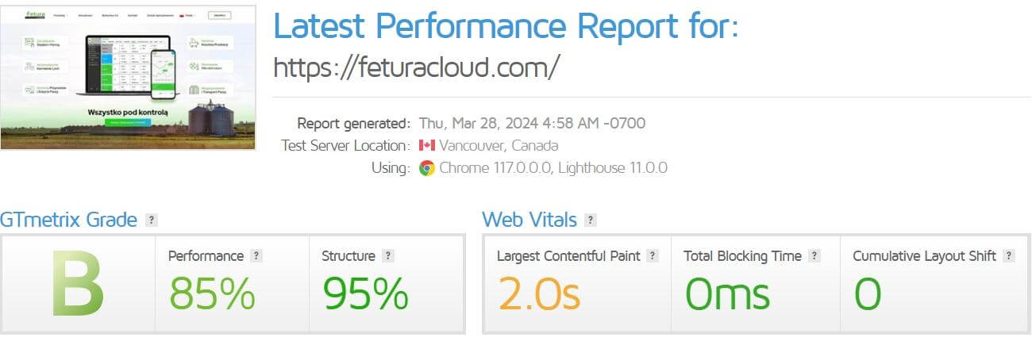Open the Structure help question mark

click(x=388, y=256)
